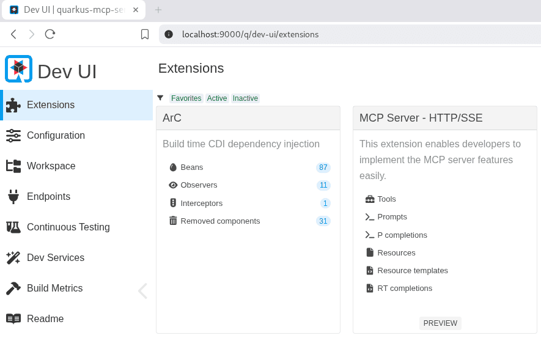Image resolution: width=541 pixels, height=338 pixels.
Task: Click the P completions terminal icon
Action: pos(370,235)
